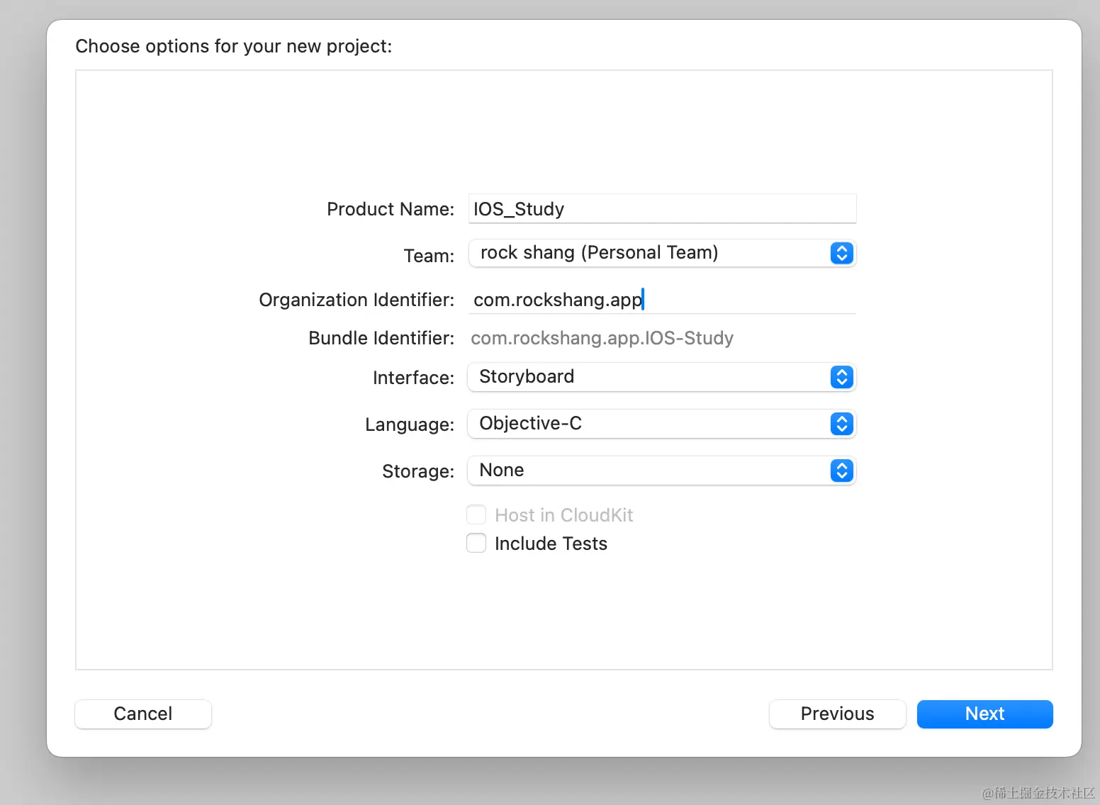Image resolution: width=1100 pixels, height=805 pixels.
Task: Go back with the Previous button
Action: coord(837,714)
